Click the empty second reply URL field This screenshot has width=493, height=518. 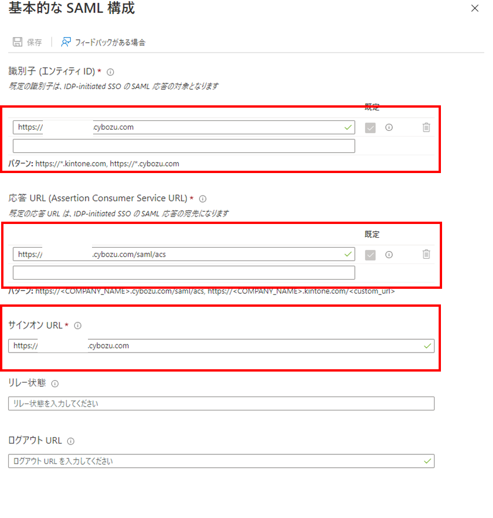click(x=183, y=273)
